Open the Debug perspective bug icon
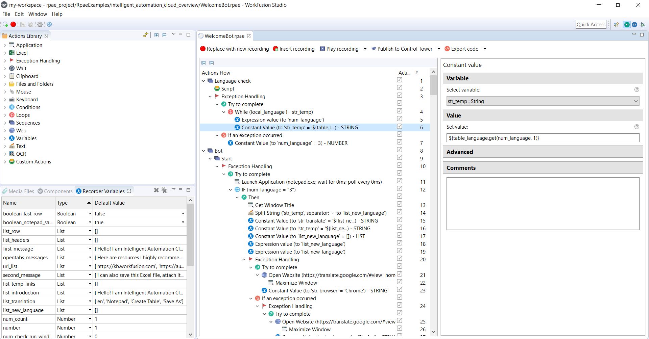Viewport: 649px width, 339px height. [642, 24]
